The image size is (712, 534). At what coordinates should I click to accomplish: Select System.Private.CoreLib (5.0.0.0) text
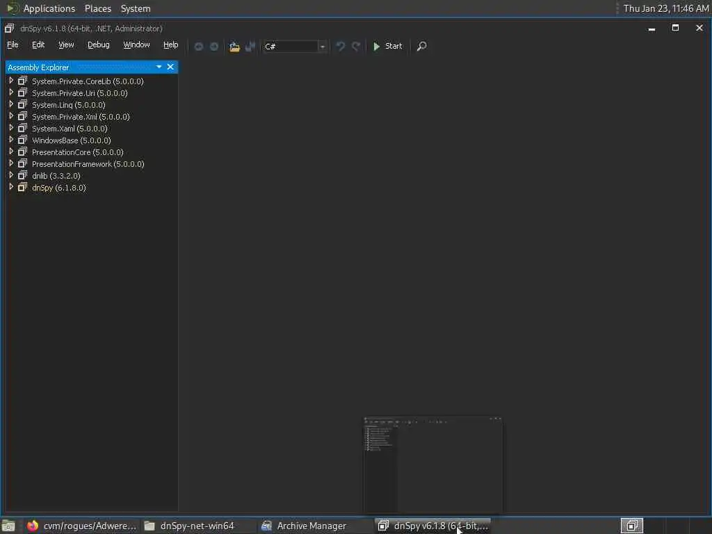tap(88, 81)
